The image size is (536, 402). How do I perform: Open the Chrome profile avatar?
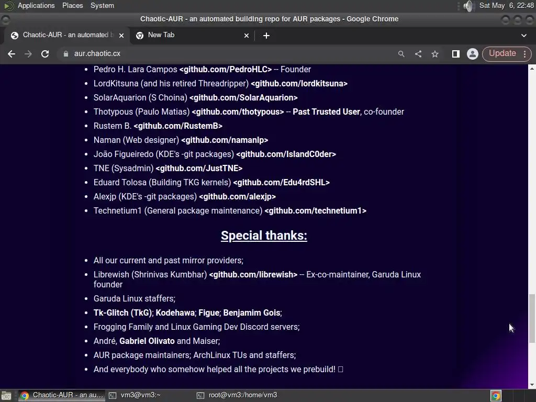point(473,54)
